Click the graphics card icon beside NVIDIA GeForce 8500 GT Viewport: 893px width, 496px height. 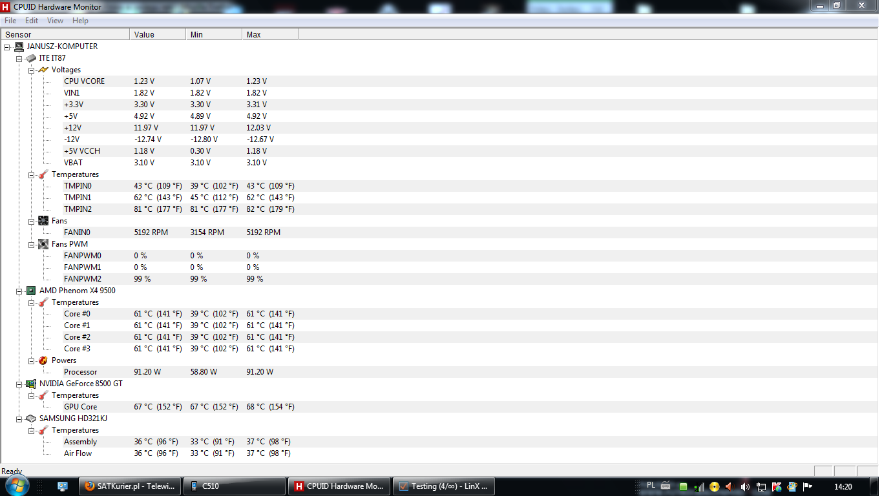(x=31, y=384)
